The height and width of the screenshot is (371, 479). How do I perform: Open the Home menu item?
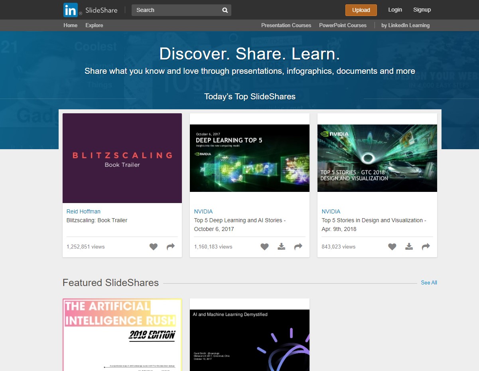click(71, 25)
